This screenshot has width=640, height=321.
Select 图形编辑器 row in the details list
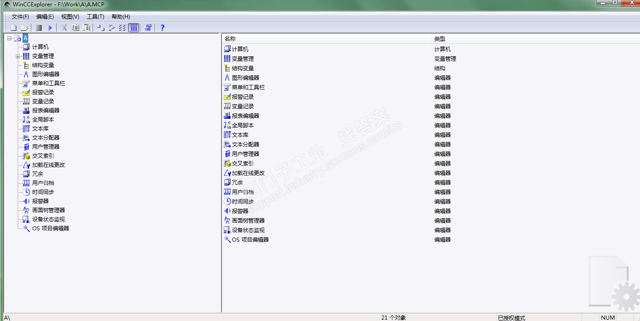[431, 78]
